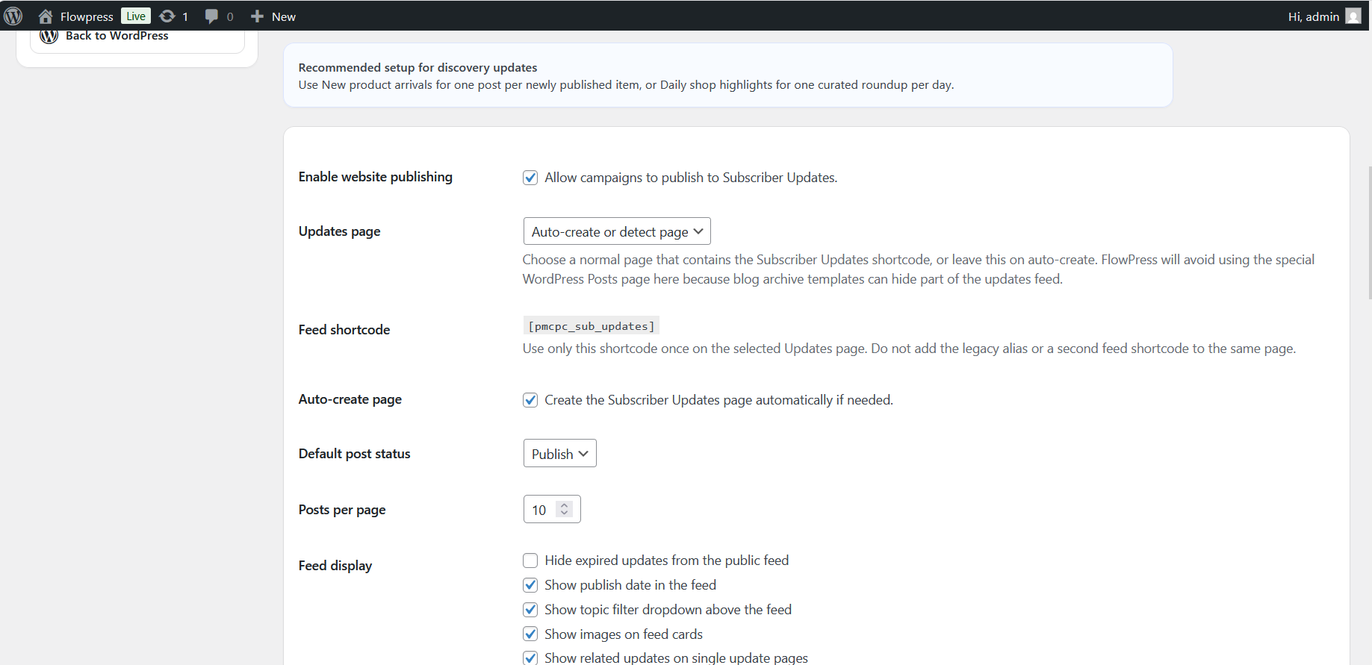Open the WordPress logo menu in admin bar
The image size is (1372, 665).
[x=13, y=16]
